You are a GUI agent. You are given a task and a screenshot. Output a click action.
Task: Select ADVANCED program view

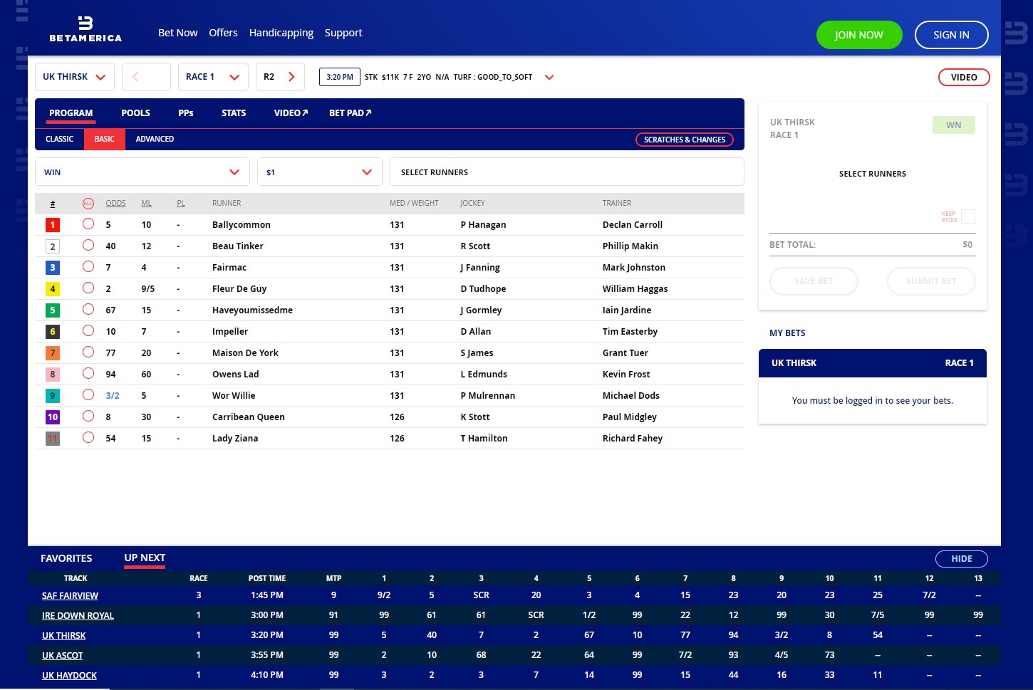tap(155, 140)
